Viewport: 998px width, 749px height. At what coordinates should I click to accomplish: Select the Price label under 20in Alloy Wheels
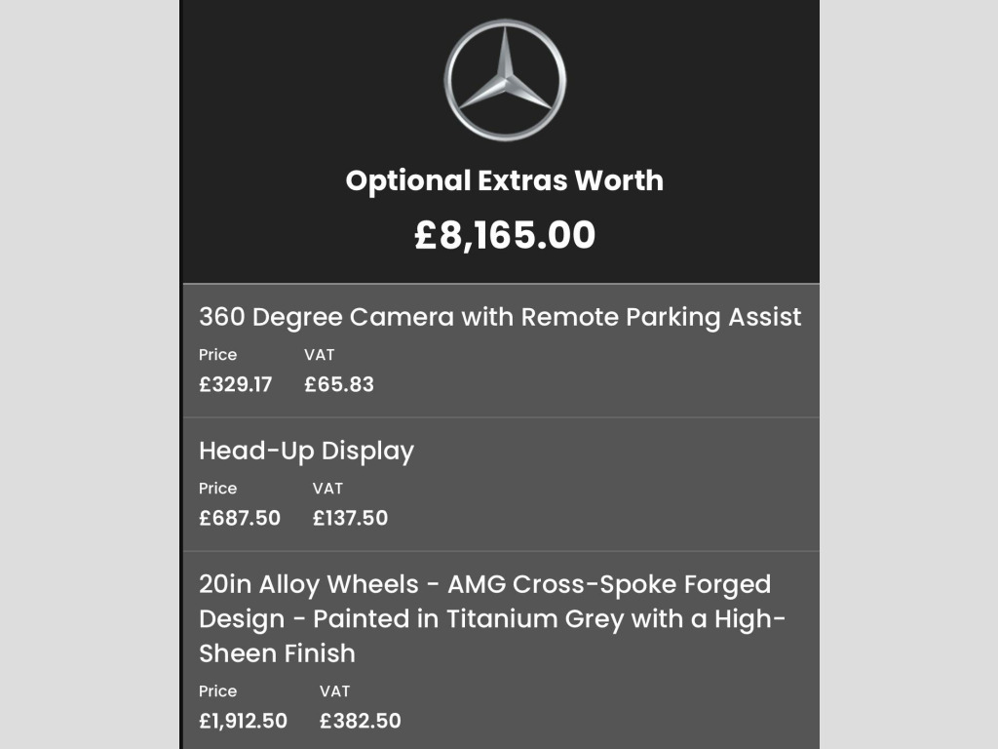(x=217, y=691)
